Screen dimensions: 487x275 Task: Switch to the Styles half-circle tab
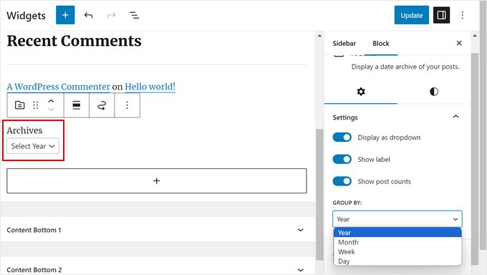coord(434,92)
